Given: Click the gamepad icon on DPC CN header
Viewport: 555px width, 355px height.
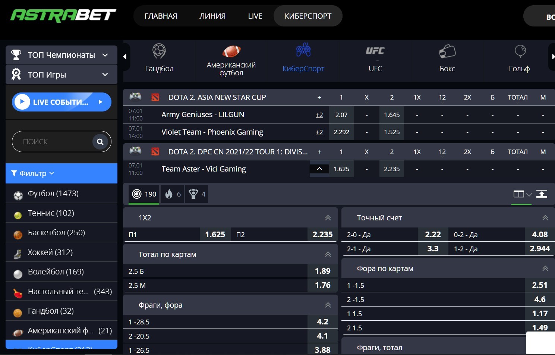Looking at the screenshot, I should pos(135,151).
